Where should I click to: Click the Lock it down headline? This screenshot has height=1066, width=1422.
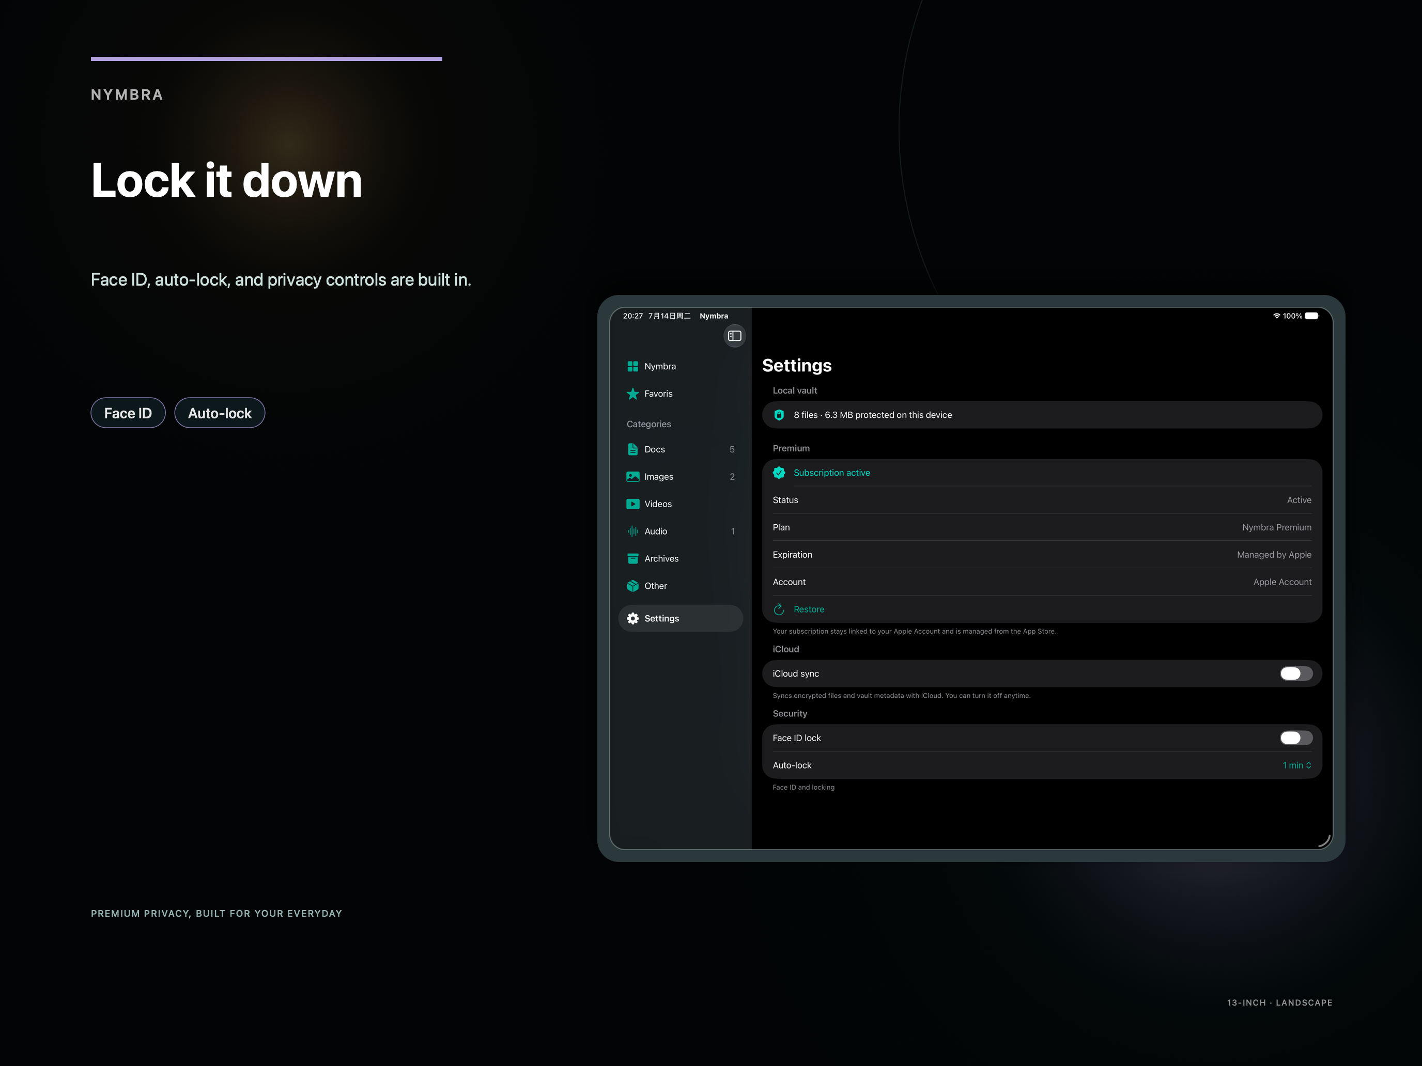coord(226,181)
